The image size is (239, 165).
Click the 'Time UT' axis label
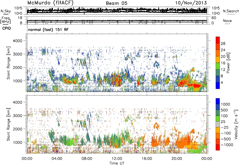pos(117,163)
